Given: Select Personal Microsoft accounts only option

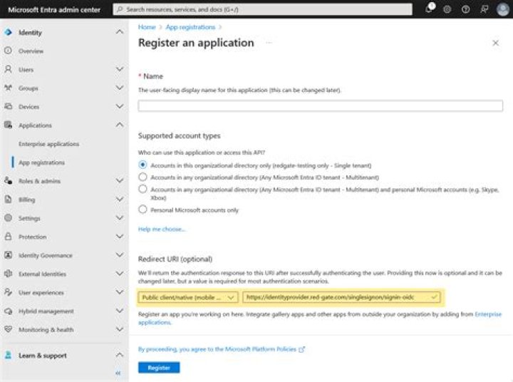Looking at the screenshot, I should click(142, 209).
